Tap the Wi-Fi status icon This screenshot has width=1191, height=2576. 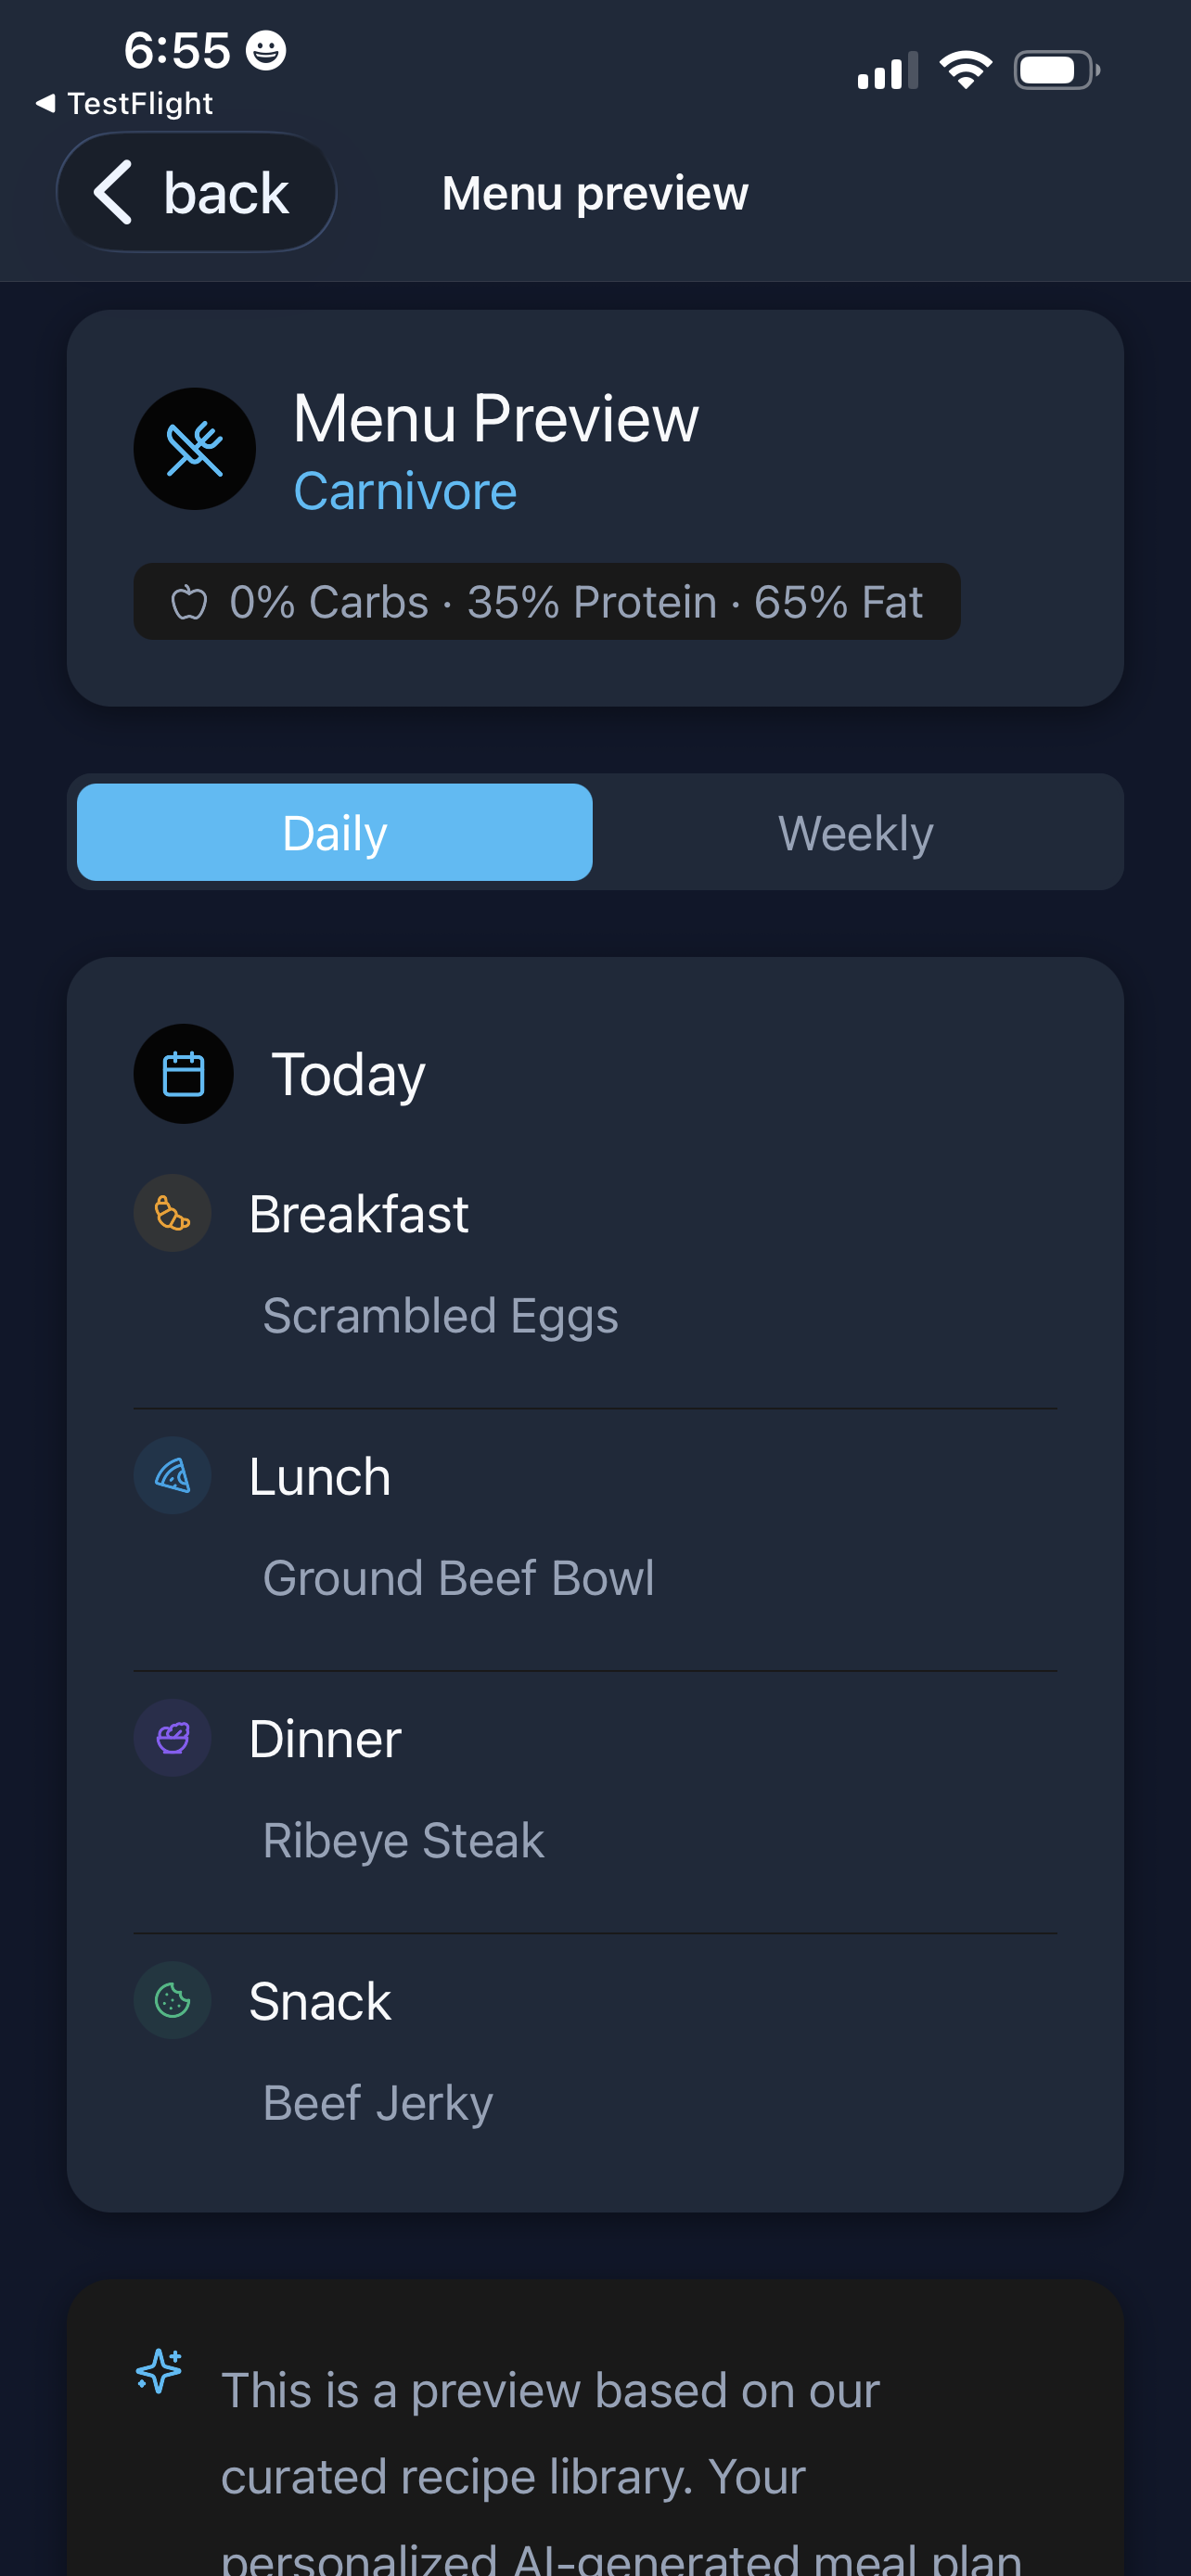[965, 70]
